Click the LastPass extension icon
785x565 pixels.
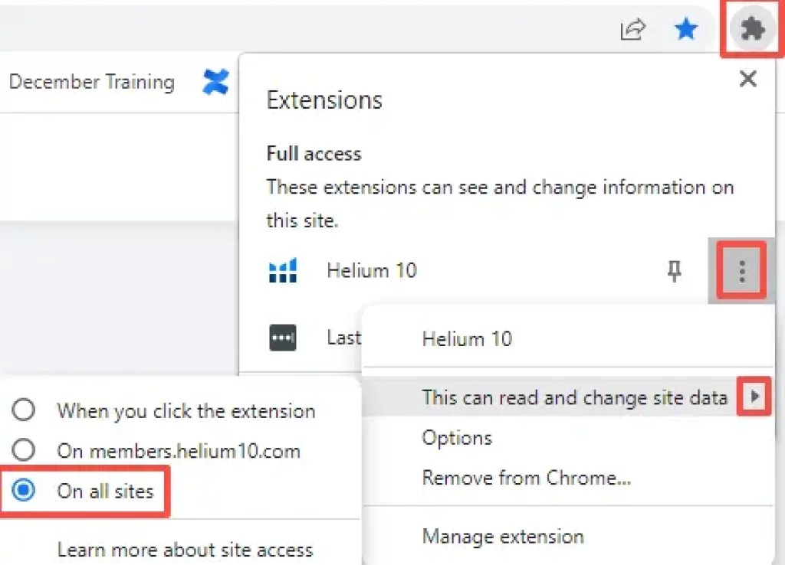click(281, 338)
